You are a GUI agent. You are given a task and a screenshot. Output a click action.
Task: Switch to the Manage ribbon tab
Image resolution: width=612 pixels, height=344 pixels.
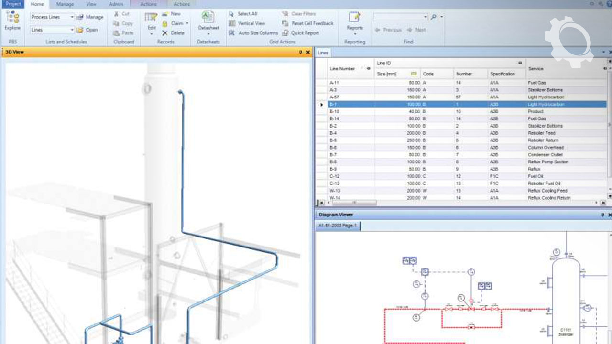coord(65,4)
